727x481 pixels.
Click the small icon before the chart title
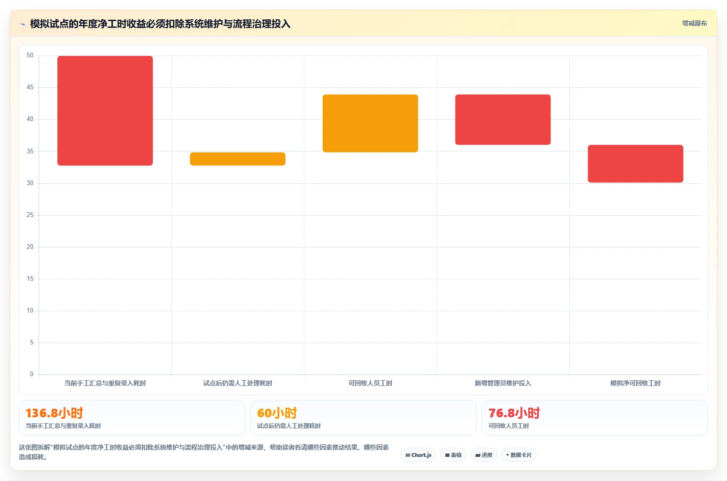pos(23,24)
